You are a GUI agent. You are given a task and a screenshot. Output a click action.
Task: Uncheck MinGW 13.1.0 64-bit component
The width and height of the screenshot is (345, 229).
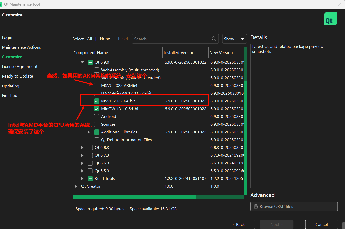97,109
